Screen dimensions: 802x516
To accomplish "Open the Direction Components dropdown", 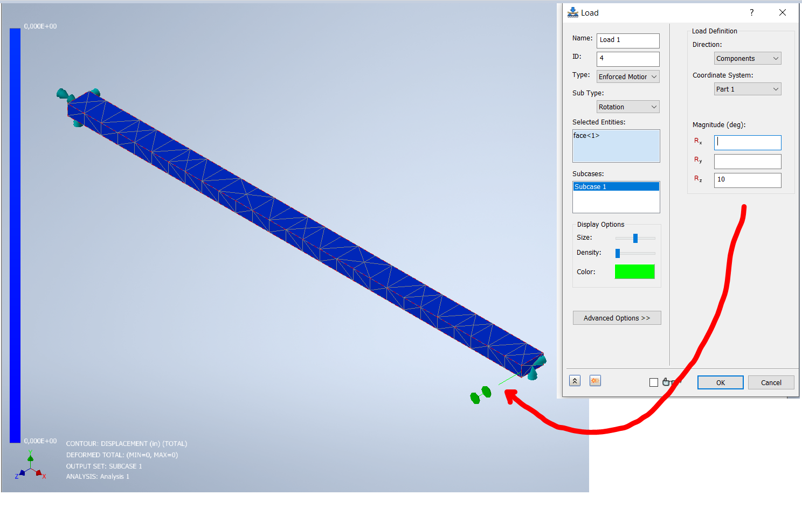I will (x=747, y=58).
